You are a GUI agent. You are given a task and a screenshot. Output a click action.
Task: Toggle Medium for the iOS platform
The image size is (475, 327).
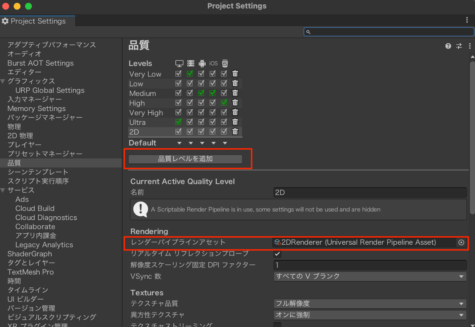[x=213, y=93]
